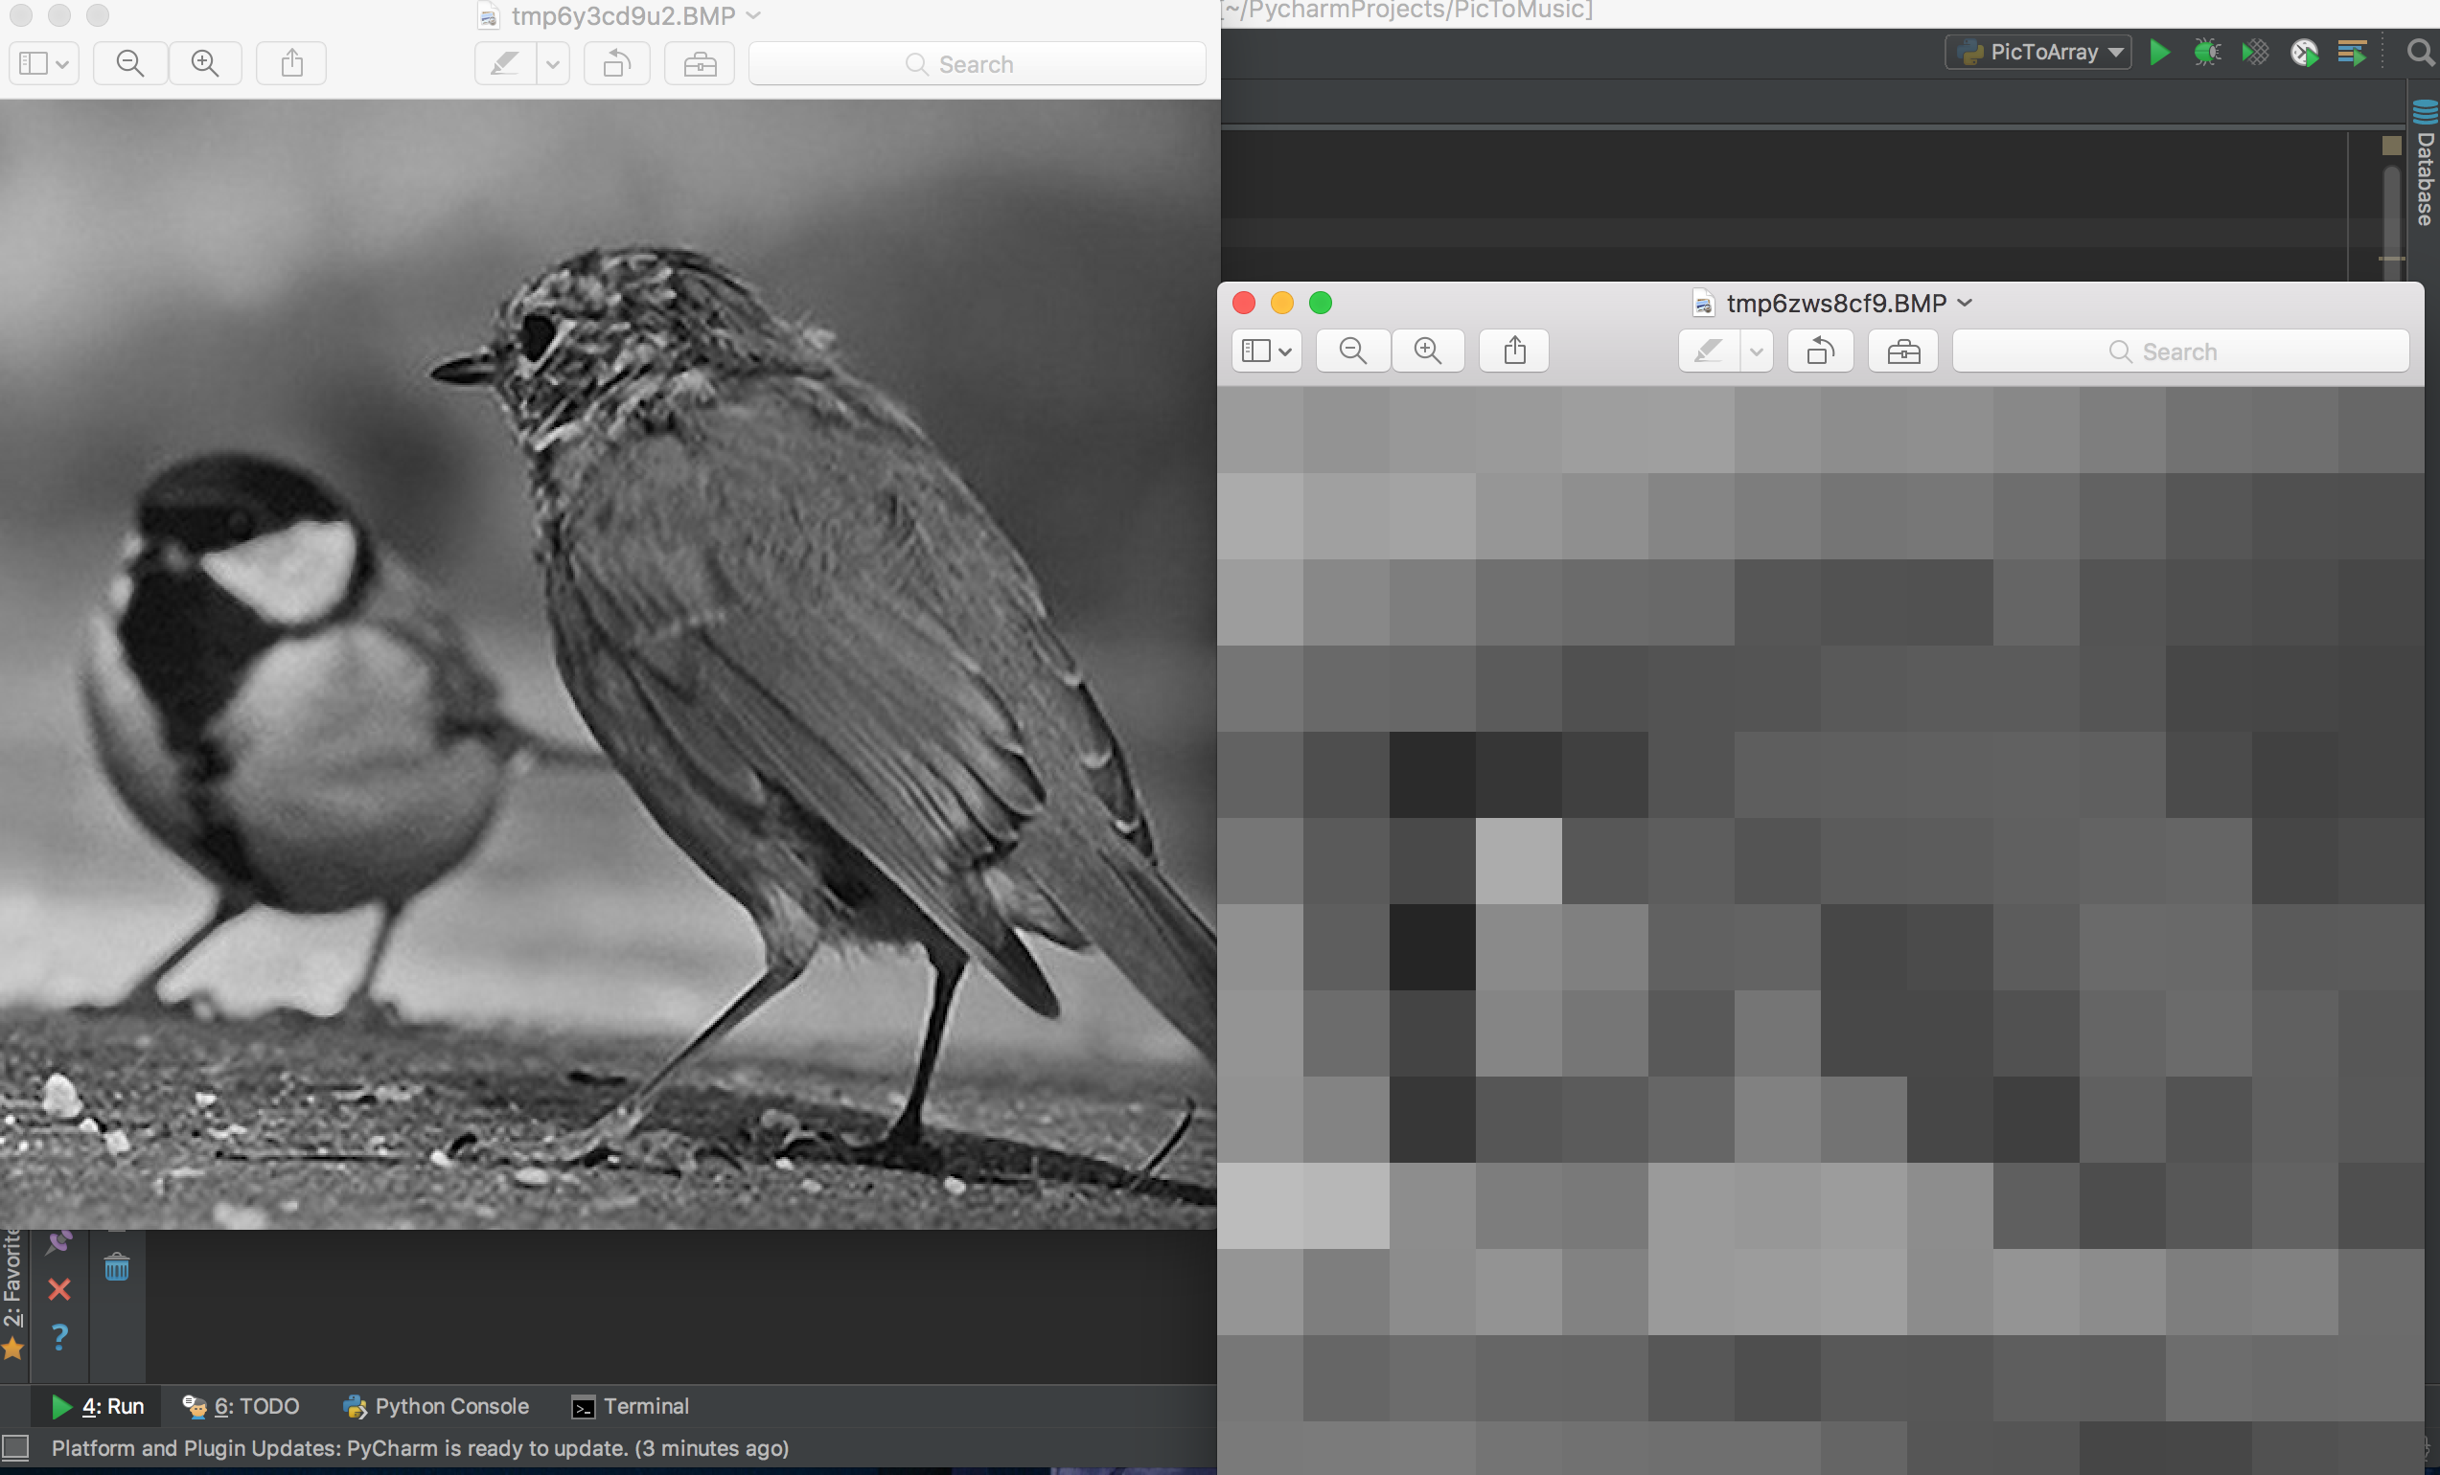Open the 6: TODO tool window
Screen dimensions: 2440x1475
click(242, 1406)
